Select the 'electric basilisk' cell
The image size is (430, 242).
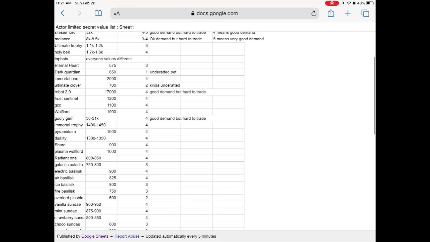[70, 171]
